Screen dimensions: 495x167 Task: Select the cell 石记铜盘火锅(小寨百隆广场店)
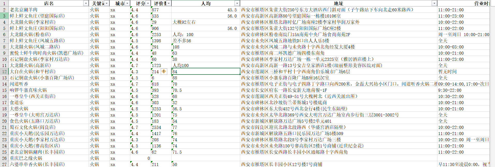(x=49, y=78)
